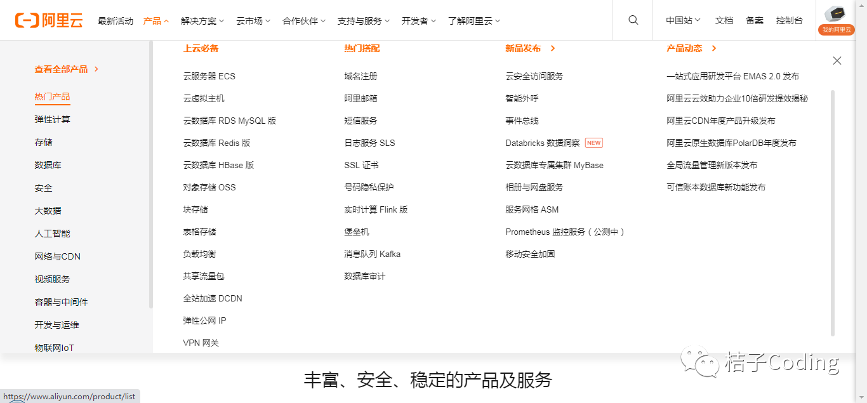The height and width of the screenshot is (403, 867).
Task: Select 人工智能 category in sidebar
Action: point(52,234)
